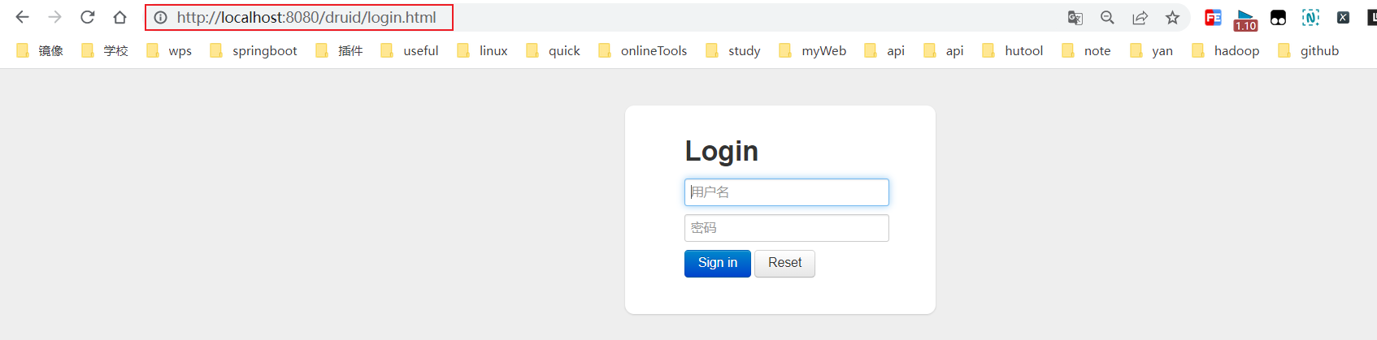Focus the username (用户名) input field
Viewport: 1377px width, 340px height.
786,192
